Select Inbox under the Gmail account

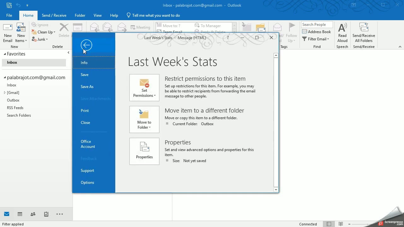click(x=11, y=85)
